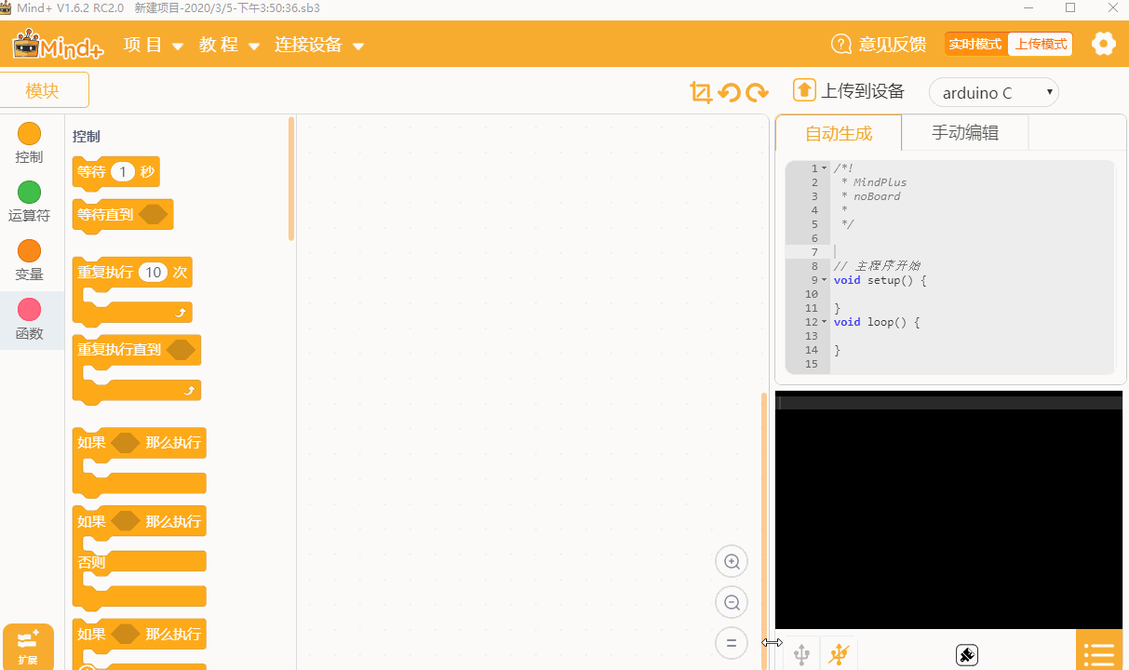This screenshot has width=1129, height=670.
Task: Fold code at line 9 arrow
Action: 824,280
